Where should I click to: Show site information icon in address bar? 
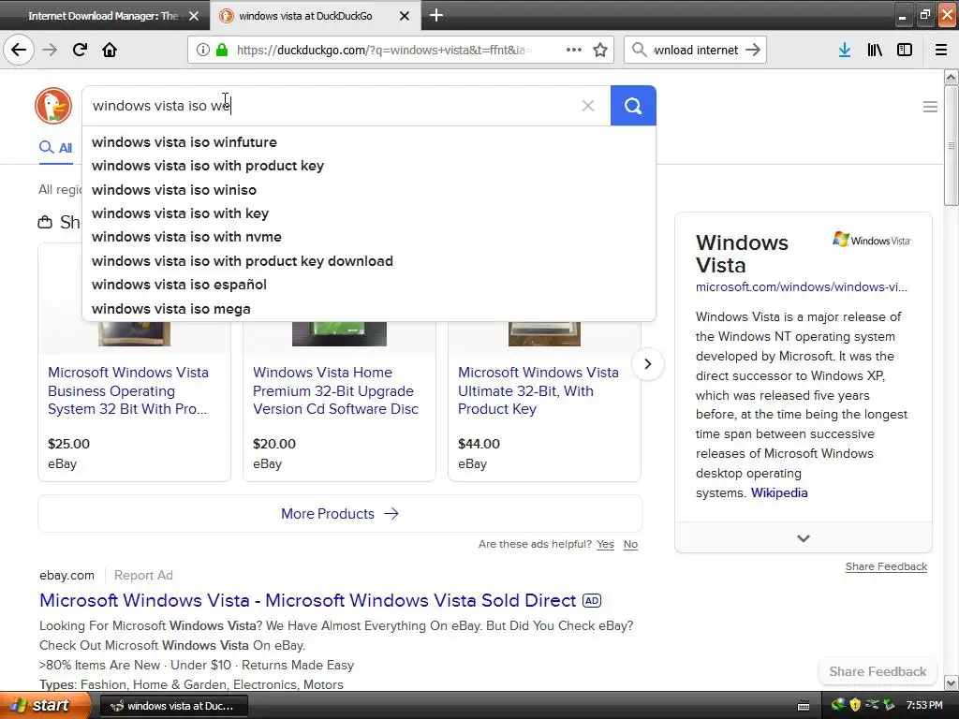coord(202,50)
